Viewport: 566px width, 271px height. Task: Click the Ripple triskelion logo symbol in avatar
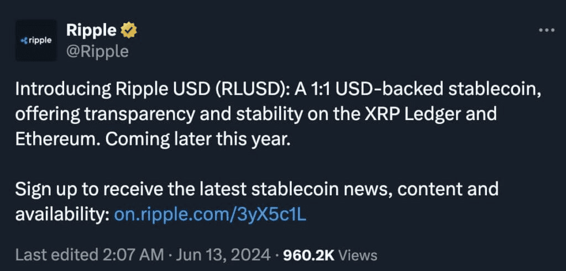coord(23,40)
